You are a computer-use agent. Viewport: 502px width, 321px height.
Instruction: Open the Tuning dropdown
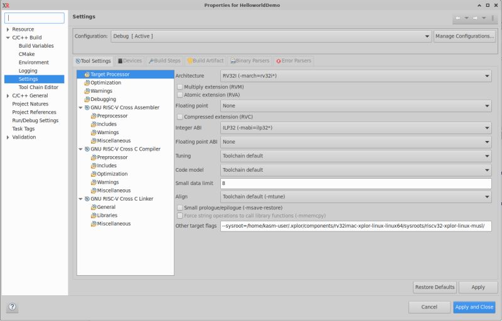click(356, 156)
